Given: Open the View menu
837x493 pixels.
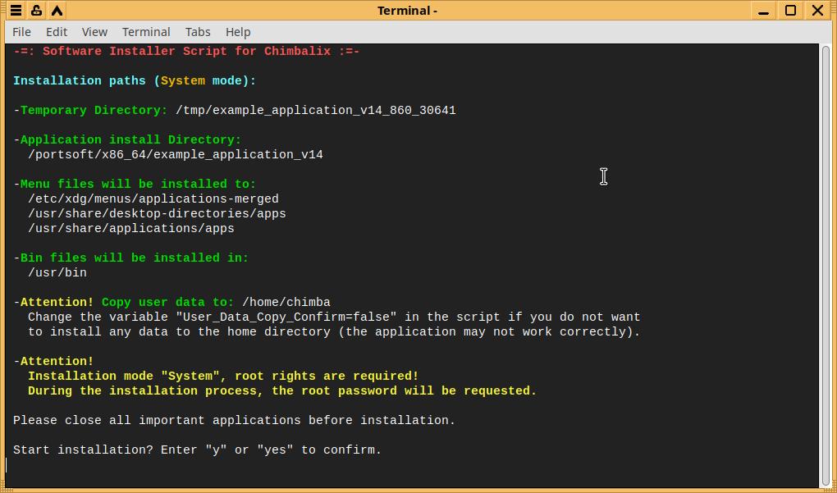Looking at the screenshot, I should click(x=94, y=32).
